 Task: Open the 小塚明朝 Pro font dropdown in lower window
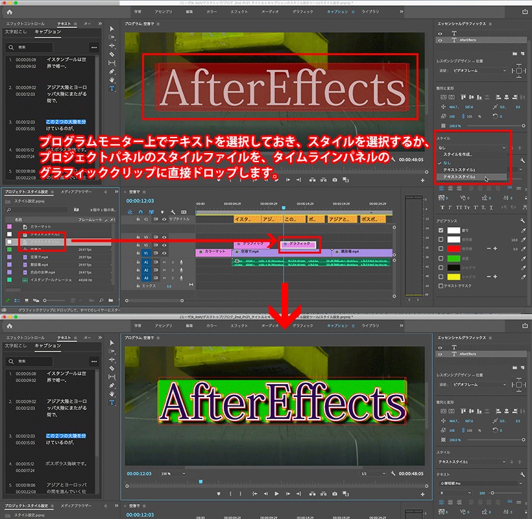[481, 483]
